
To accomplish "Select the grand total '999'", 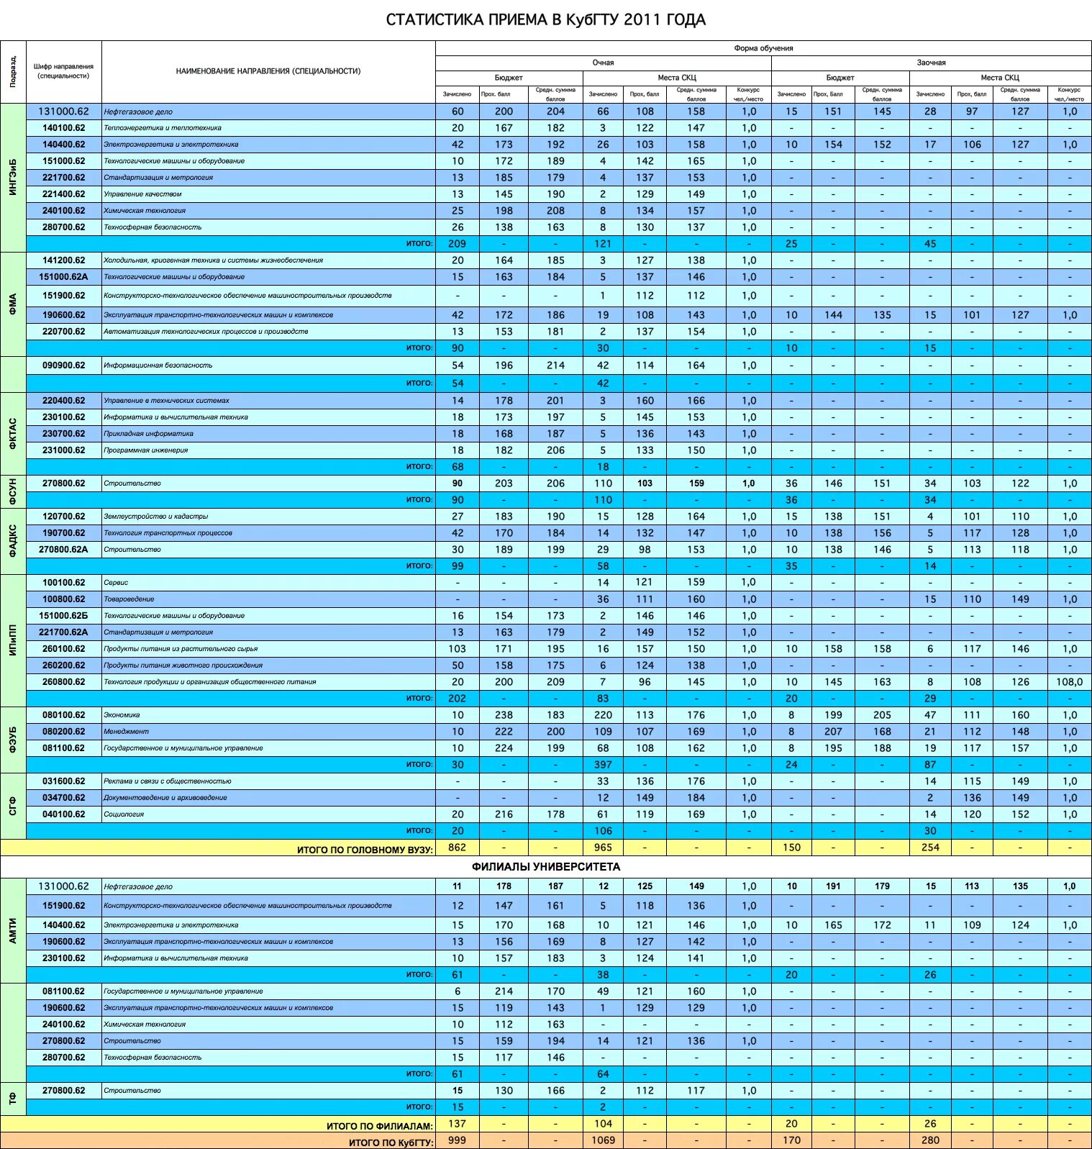I will [x=458, y=1140].
